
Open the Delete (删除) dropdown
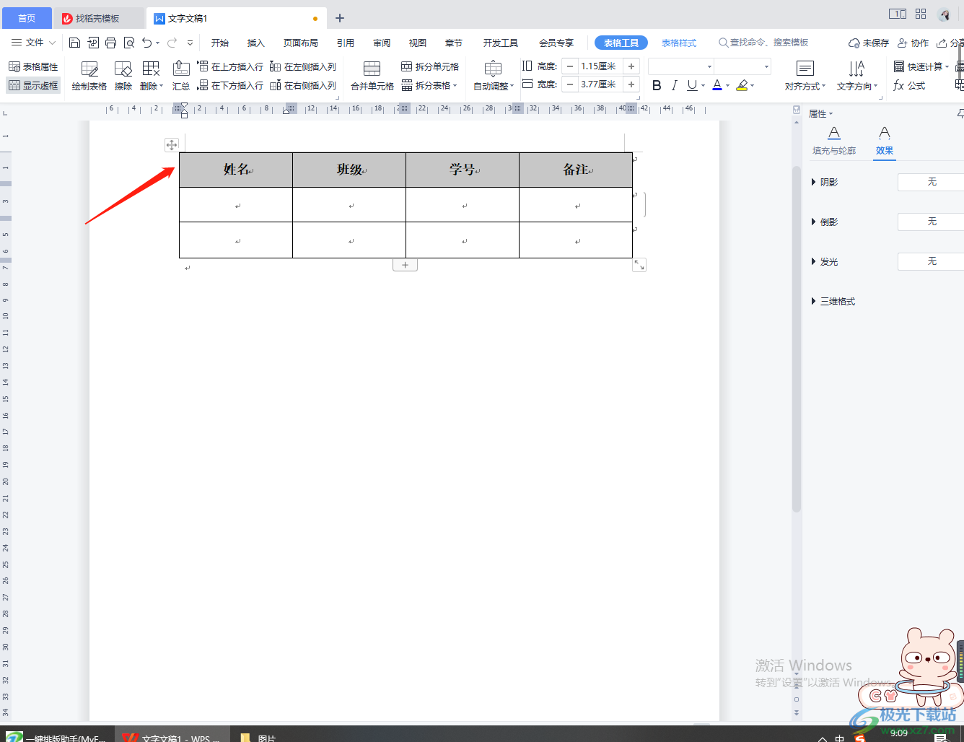click(152, 76)
